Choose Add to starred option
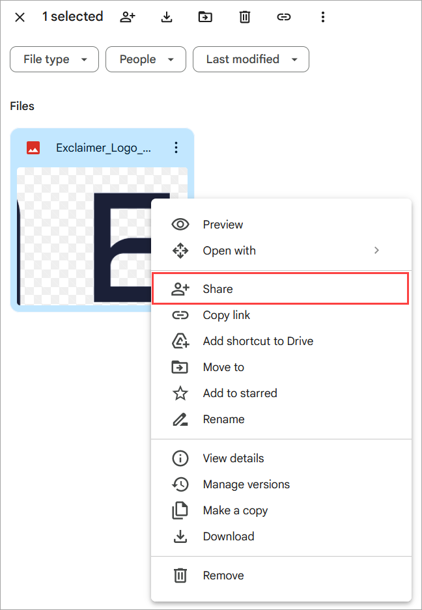Screen dimensions: 422x610 coord(240,393)
